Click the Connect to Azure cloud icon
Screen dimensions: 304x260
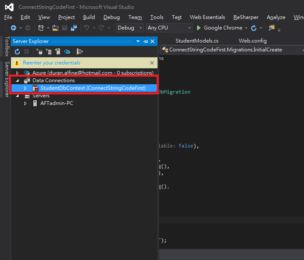point(67,52)
